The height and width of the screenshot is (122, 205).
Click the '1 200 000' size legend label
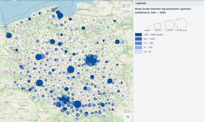pos(169,30)
